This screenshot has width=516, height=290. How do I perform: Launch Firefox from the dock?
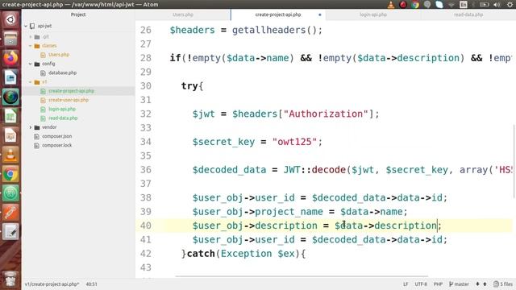[x=10, y=59]
